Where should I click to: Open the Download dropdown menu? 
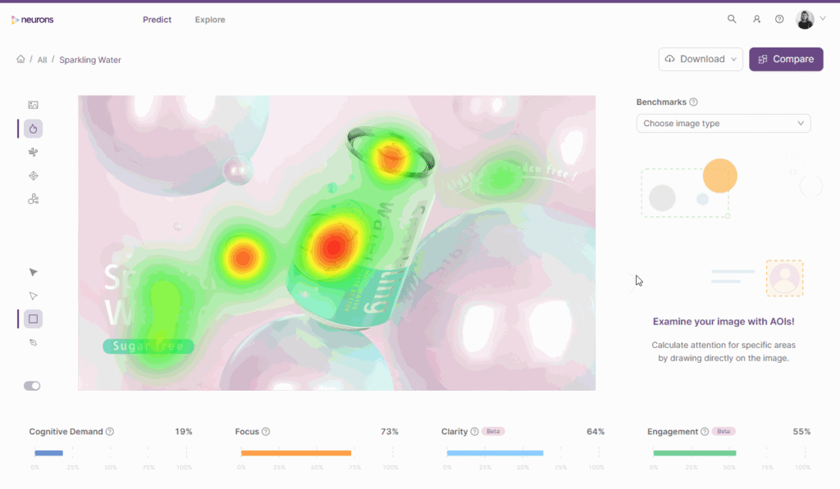click(700, 59)
